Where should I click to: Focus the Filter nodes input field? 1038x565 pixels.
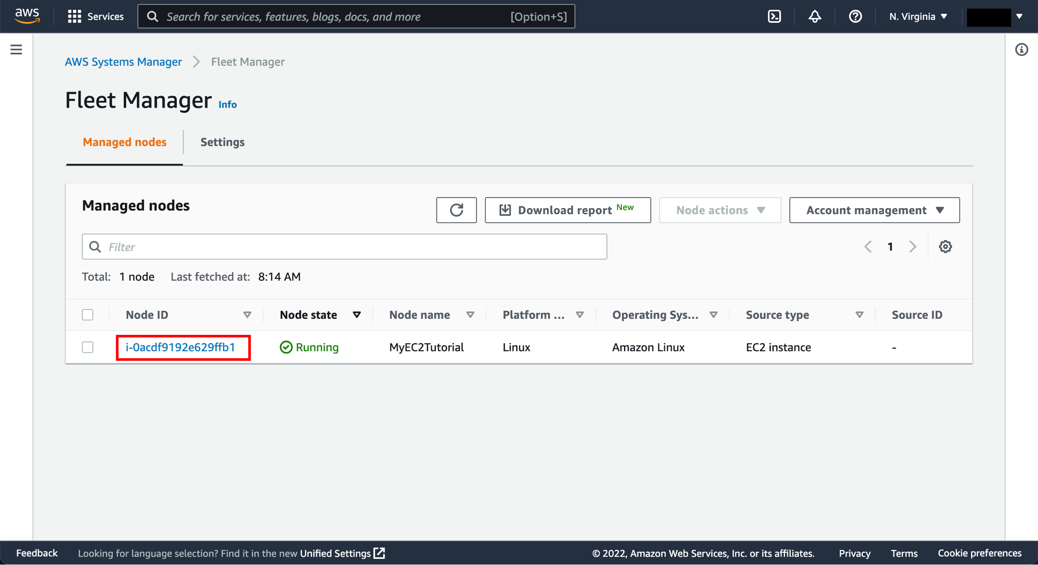pos(344,247)
